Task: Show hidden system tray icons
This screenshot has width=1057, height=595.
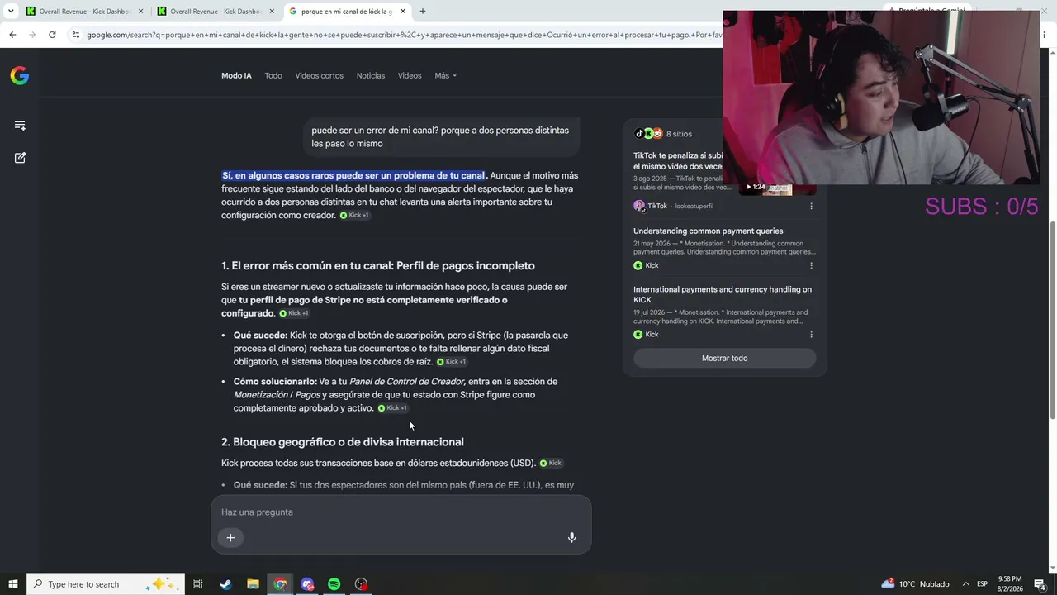Action: 965,584
